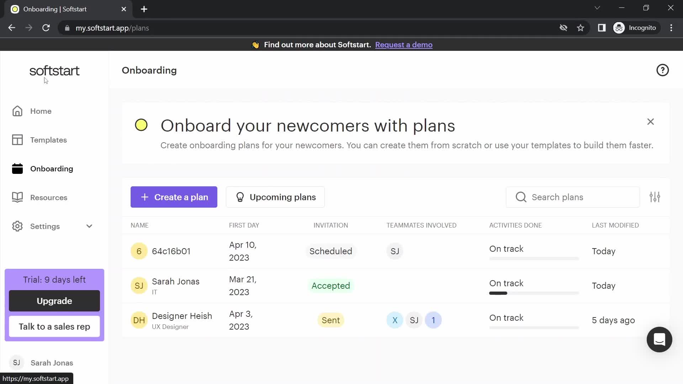Click the Onboarding calendar icon
Viewport: 683px width, 384px height.
[17, 169]
